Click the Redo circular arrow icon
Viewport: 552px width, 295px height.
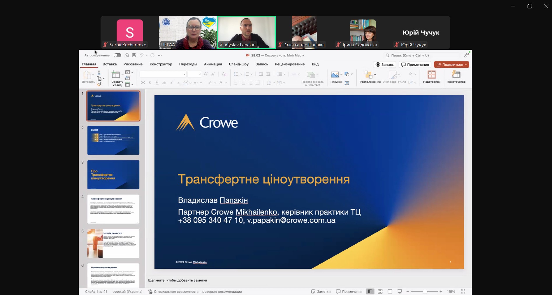pyautogui.click(x=152, y=55)
